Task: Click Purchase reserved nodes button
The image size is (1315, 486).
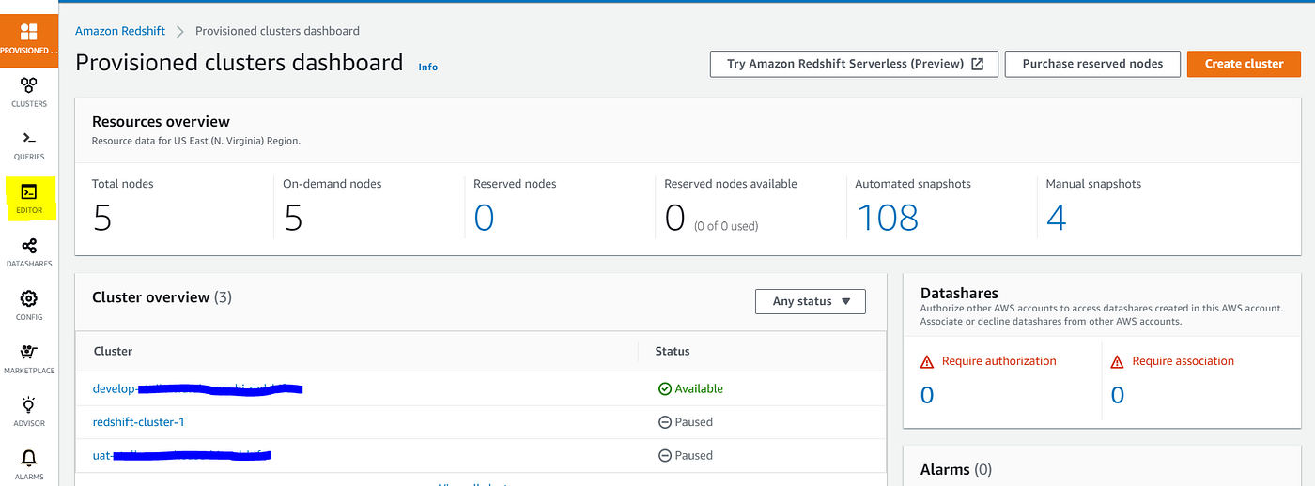Action: [1092, 64]
